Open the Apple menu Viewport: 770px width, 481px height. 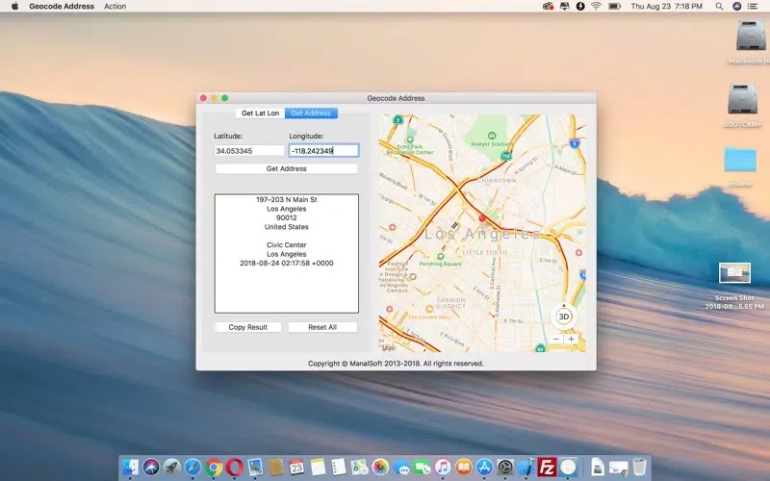[14, 6]
